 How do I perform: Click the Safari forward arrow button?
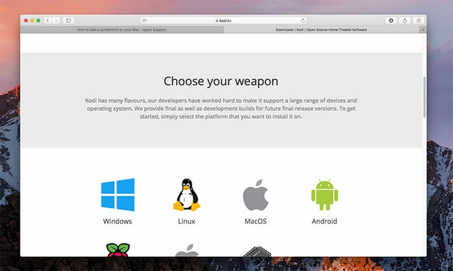[56, 21]
